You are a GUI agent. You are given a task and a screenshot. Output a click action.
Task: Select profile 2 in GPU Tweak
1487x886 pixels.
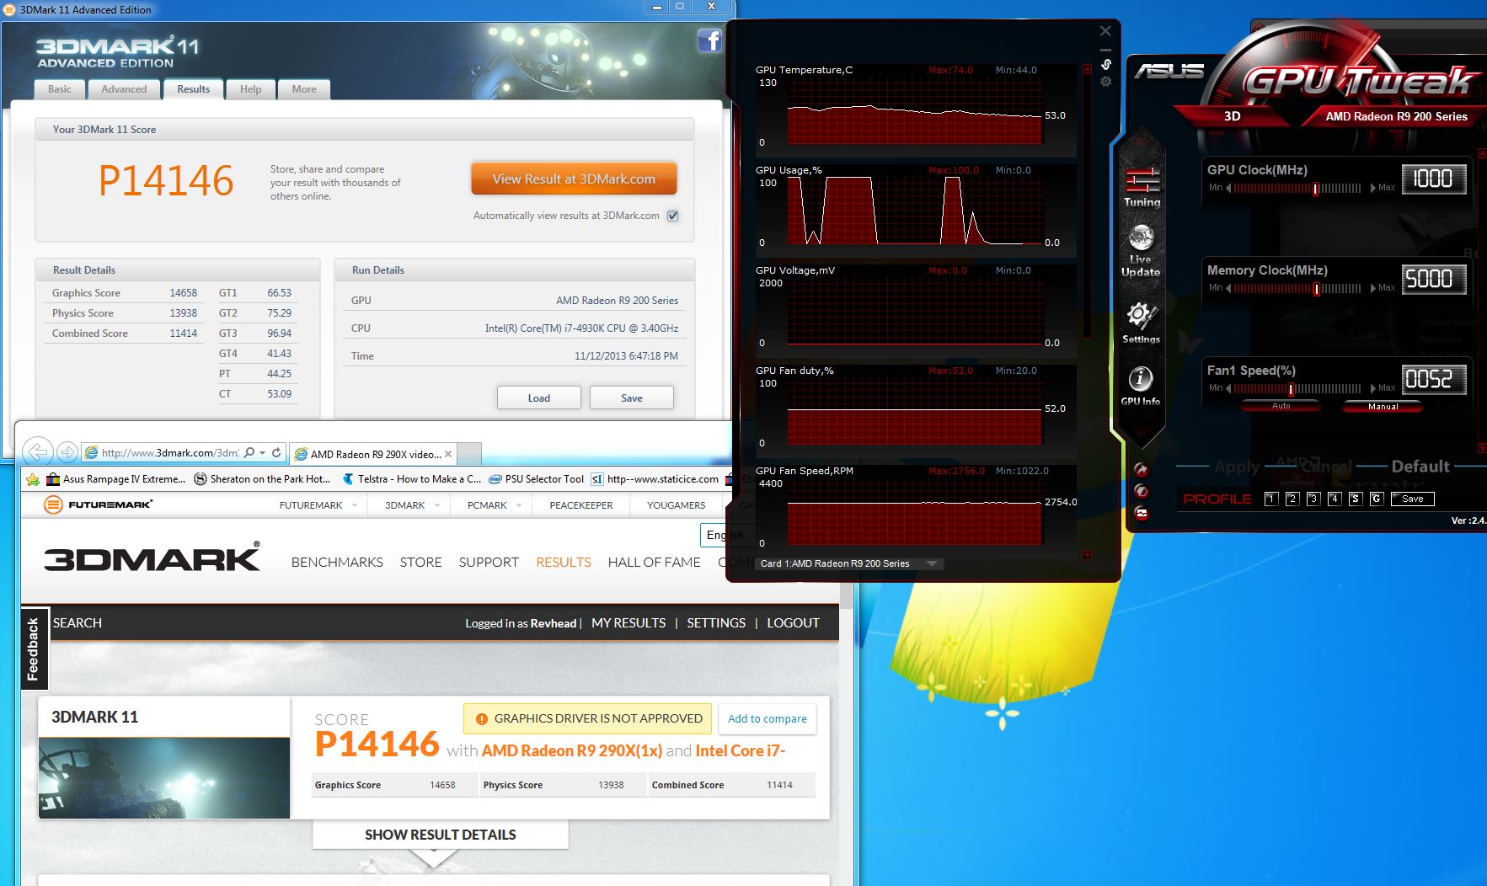[x=1292, y=499]
